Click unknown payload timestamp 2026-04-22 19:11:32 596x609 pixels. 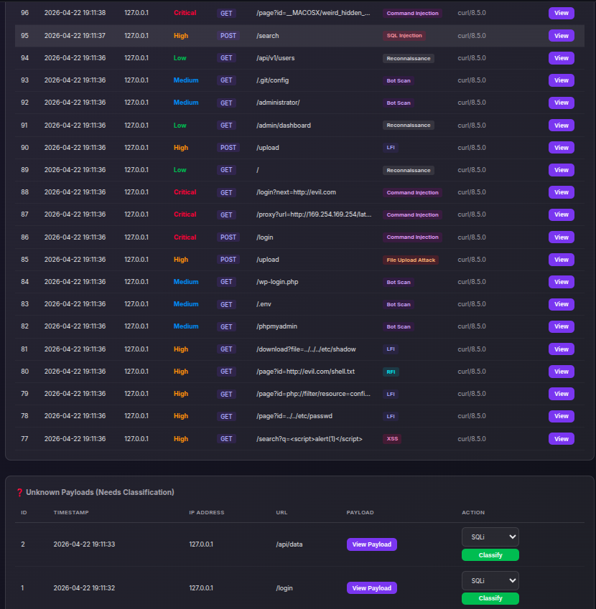(x=84, y=588)
